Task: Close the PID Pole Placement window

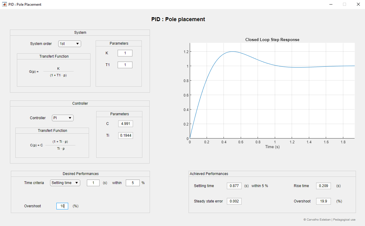Action: tap(358, 4)
